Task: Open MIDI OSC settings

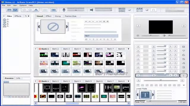Action: [122, 10]
